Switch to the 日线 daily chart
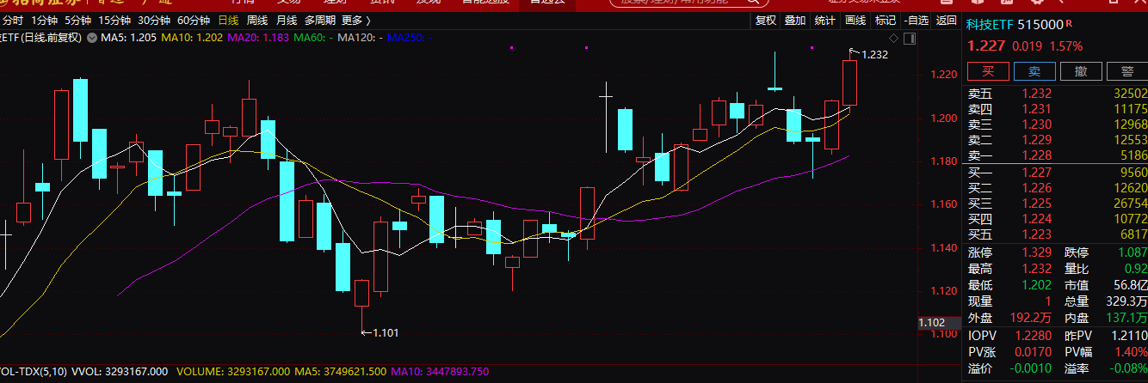The image size is (1148, 383). pyautogui.click(x=228, y=20)
